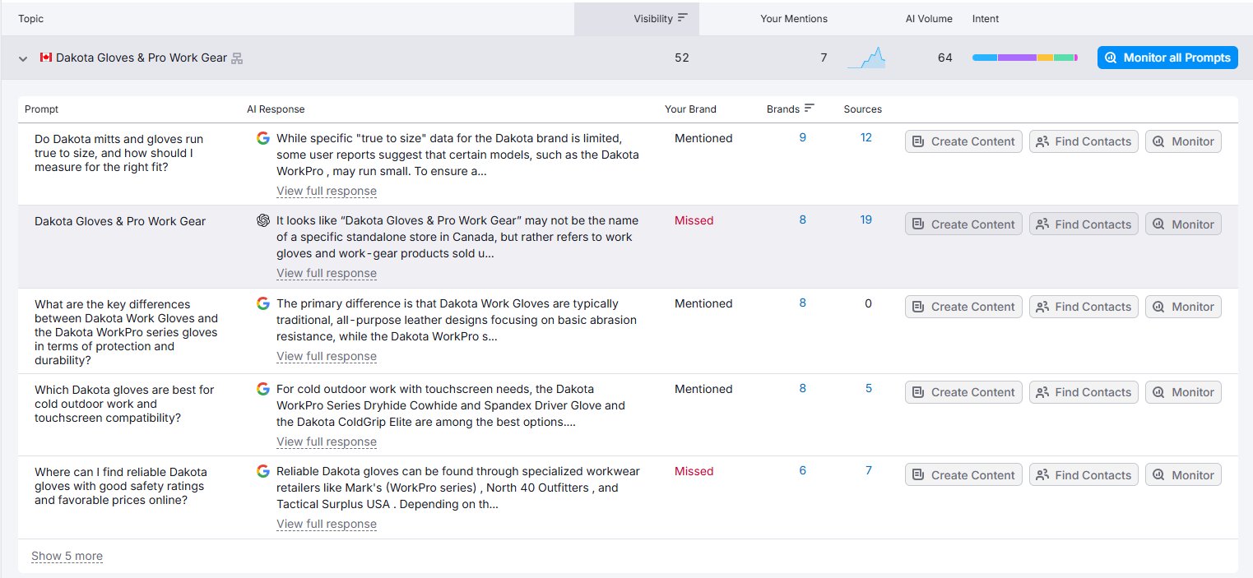
Task: Monitor the reliable gloves online prompt
Action: pos(1183,475)
